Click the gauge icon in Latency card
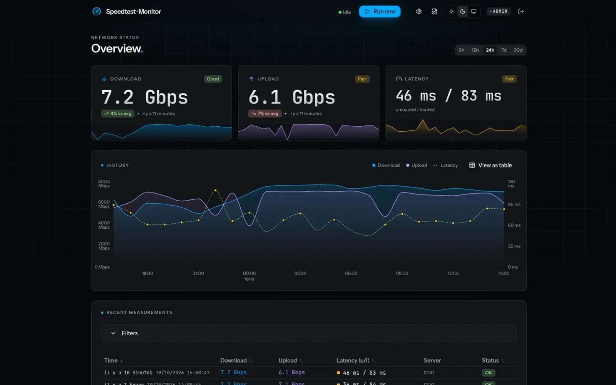This screenshot has height=385, width=616. point(398,79)
